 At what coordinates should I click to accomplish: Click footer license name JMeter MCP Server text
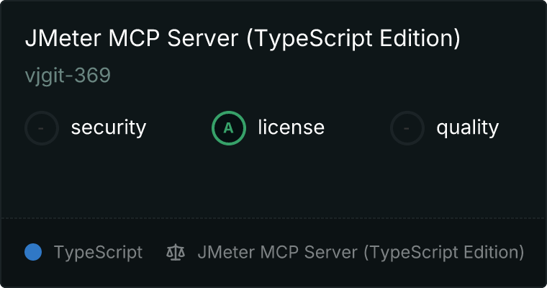point(361,253)
